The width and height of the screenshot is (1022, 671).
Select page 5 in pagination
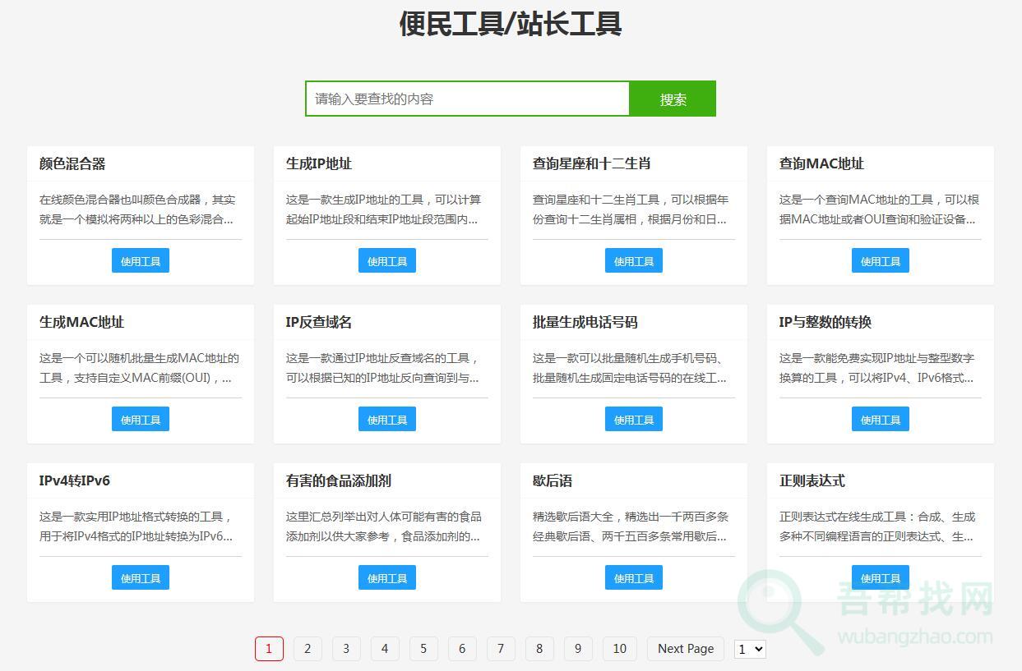(423, 649)
